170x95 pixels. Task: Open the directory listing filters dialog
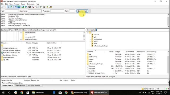[41, 7]
